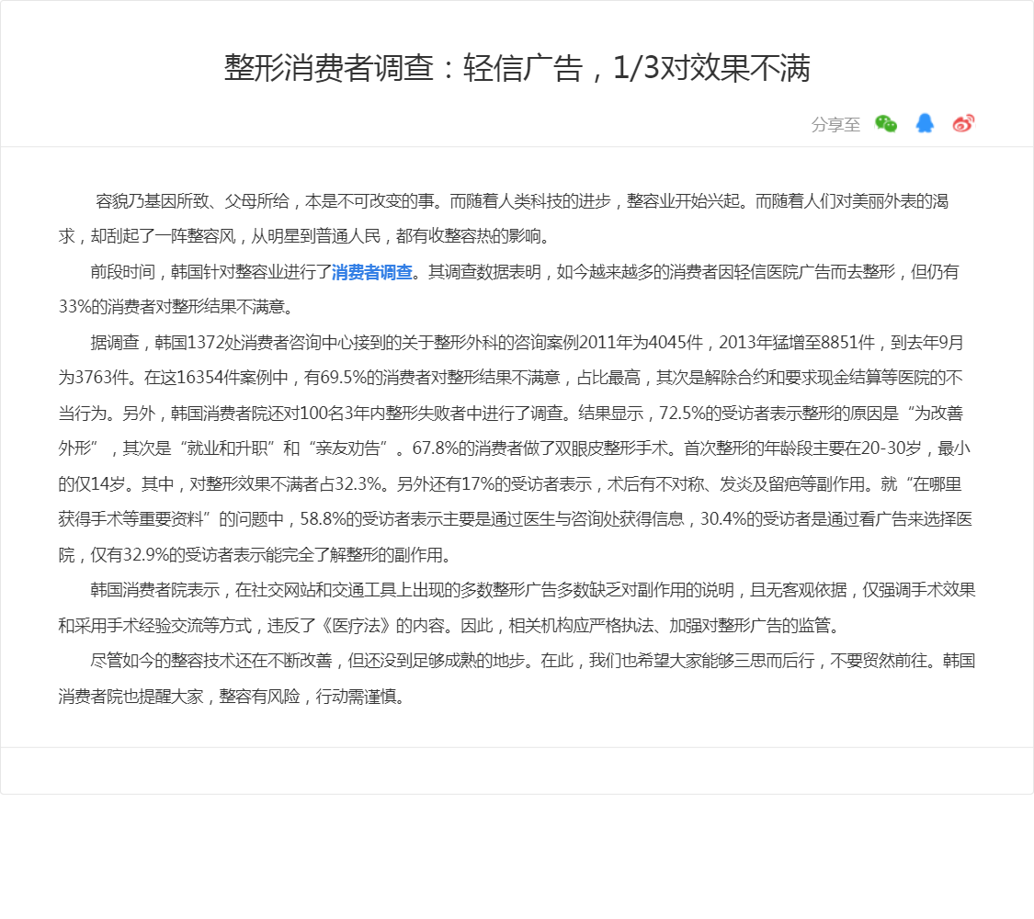This screenshot has width=1034, height=919.
Task: Open the 消费者调查 hyperlink
Action: tap(372, 272)
